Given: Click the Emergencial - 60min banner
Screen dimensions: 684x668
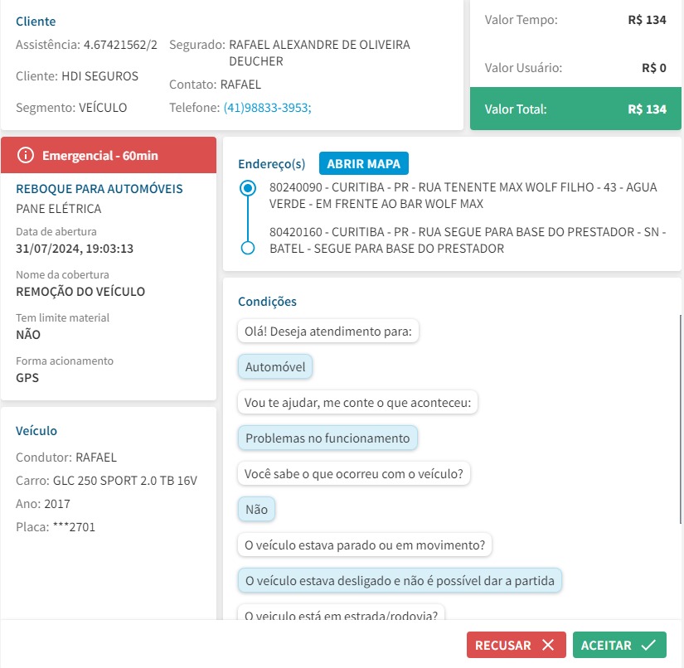Looking at the screenshot, I should coord(109,155).
